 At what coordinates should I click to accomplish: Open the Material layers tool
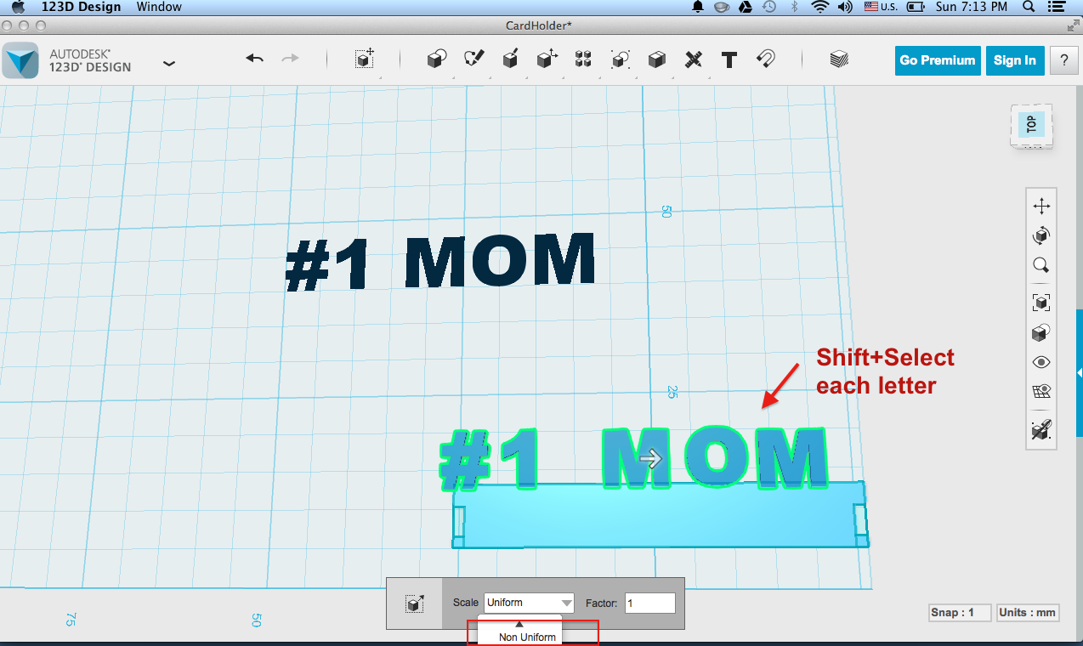[x=839, y=59]
